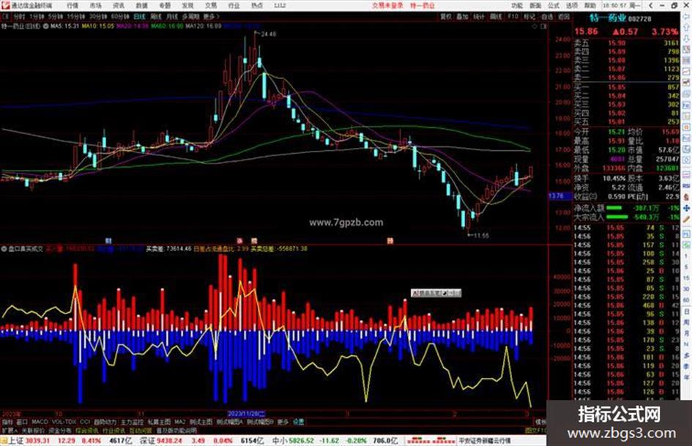The image size is (692, 446).
Task: Open the 公式 menu at top right
Action: click(x=554, y=6)
